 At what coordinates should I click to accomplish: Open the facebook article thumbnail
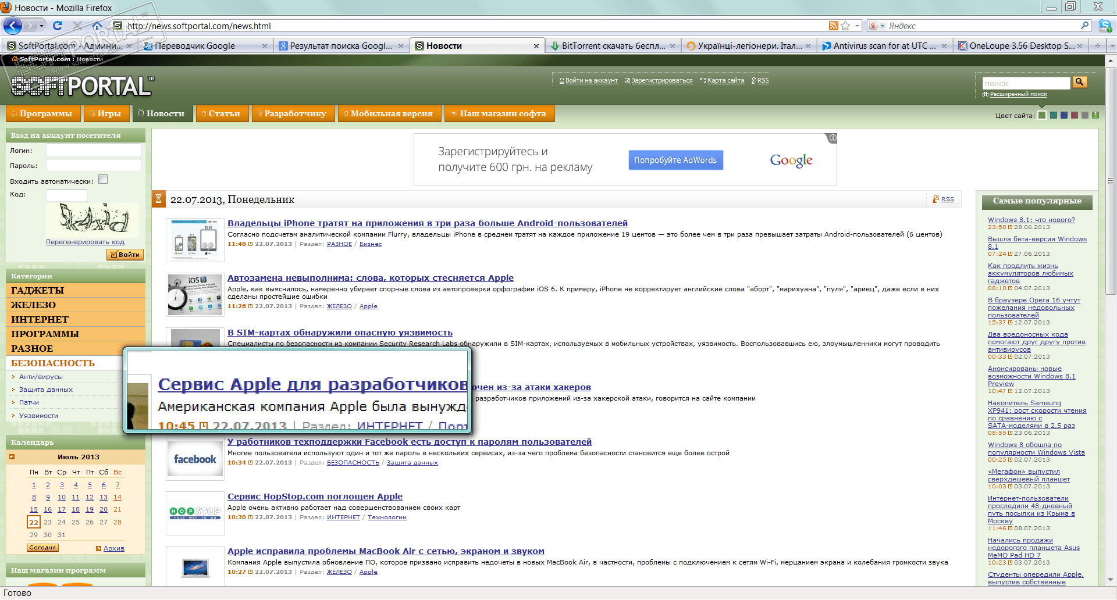(195, 459)
